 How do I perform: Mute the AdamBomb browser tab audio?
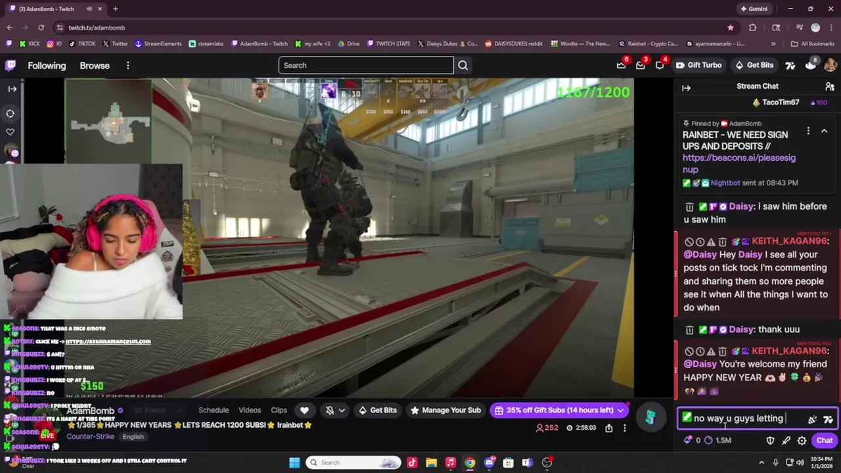click(89, 9)
